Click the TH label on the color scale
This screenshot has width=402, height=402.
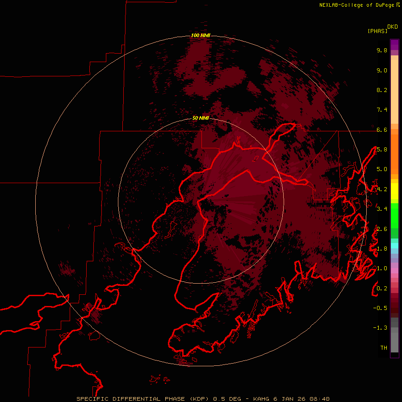tap(384, 348)
